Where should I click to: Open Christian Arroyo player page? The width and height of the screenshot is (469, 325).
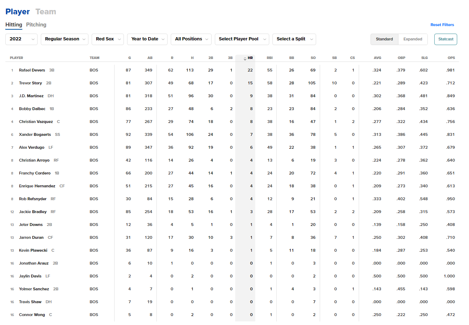[35, 160]
